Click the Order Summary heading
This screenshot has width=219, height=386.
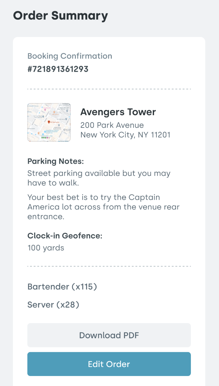point(60,15)
